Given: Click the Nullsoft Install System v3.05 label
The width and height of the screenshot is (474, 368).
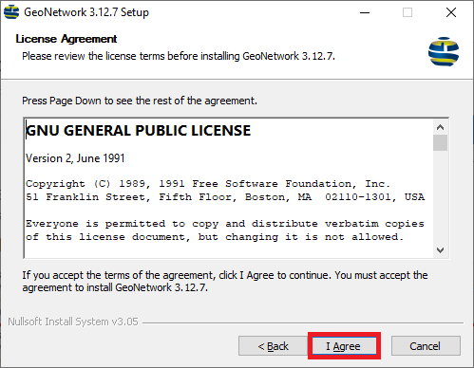Looking at the screenshot, I should pyautogui.click(x=73, y=322).
